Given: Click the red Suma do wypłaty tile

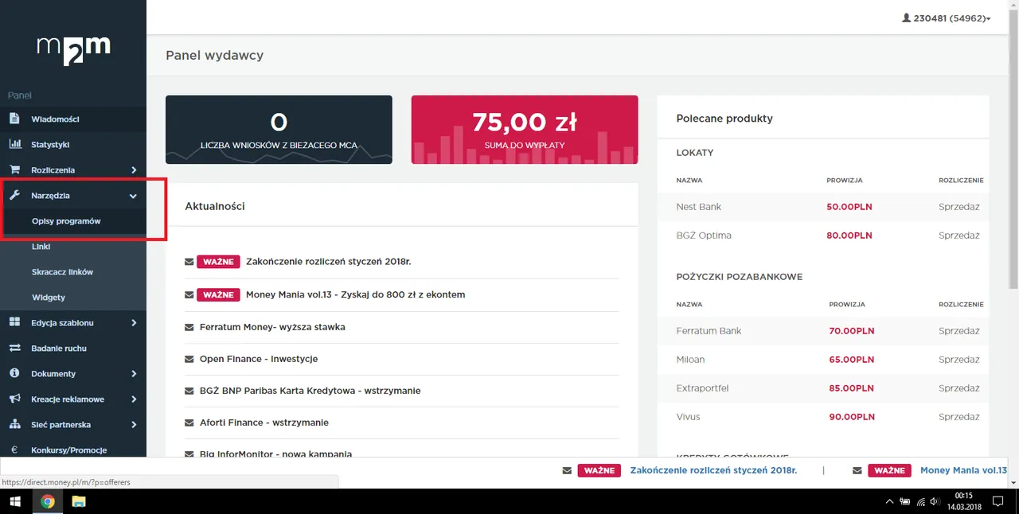Looking at the screenshot, I should [525, 130].
